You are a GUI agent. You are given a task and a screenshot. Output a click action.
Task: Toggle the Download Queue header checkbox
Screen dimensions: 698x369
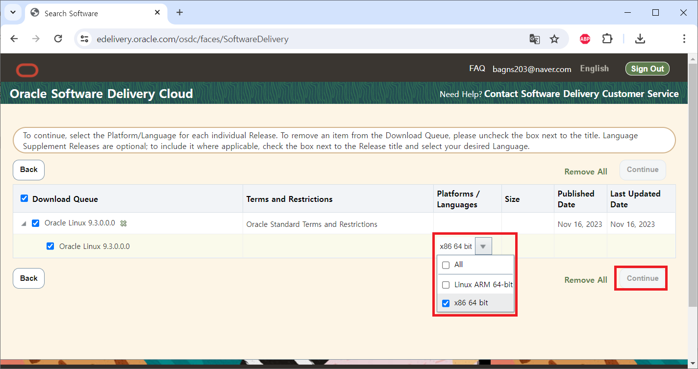tap(24, 198)
